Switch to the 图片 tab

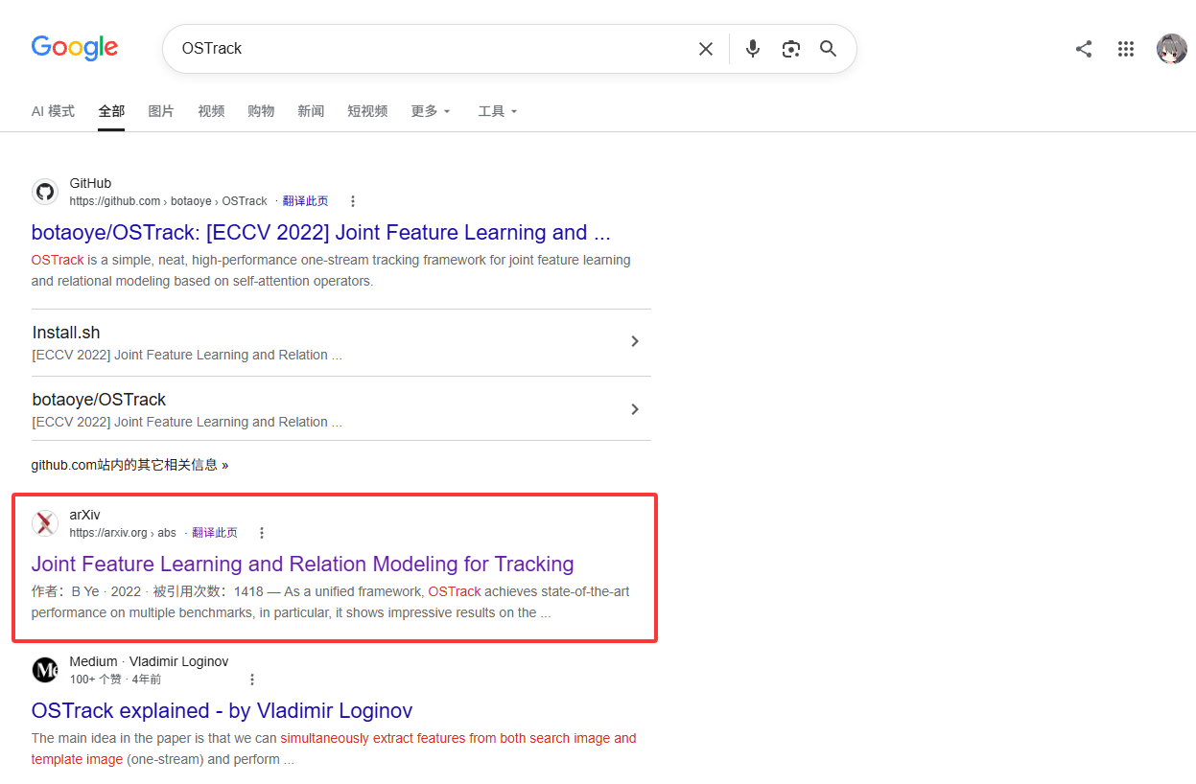point(161,111)
